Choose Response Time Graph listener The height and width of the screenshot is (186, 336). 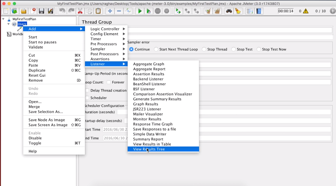pos(163,124)
